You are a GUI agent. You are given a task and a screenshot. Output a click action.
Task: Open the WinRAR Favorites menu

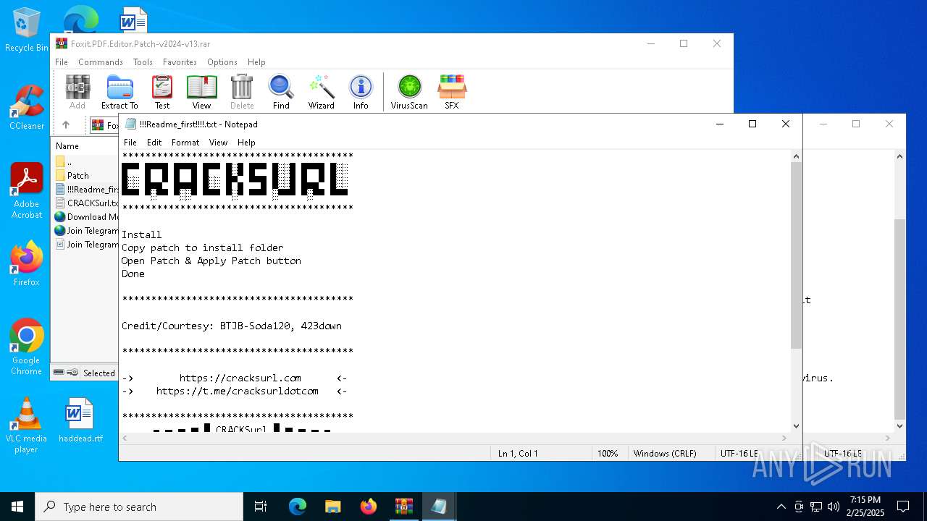(x=180, y=62)
